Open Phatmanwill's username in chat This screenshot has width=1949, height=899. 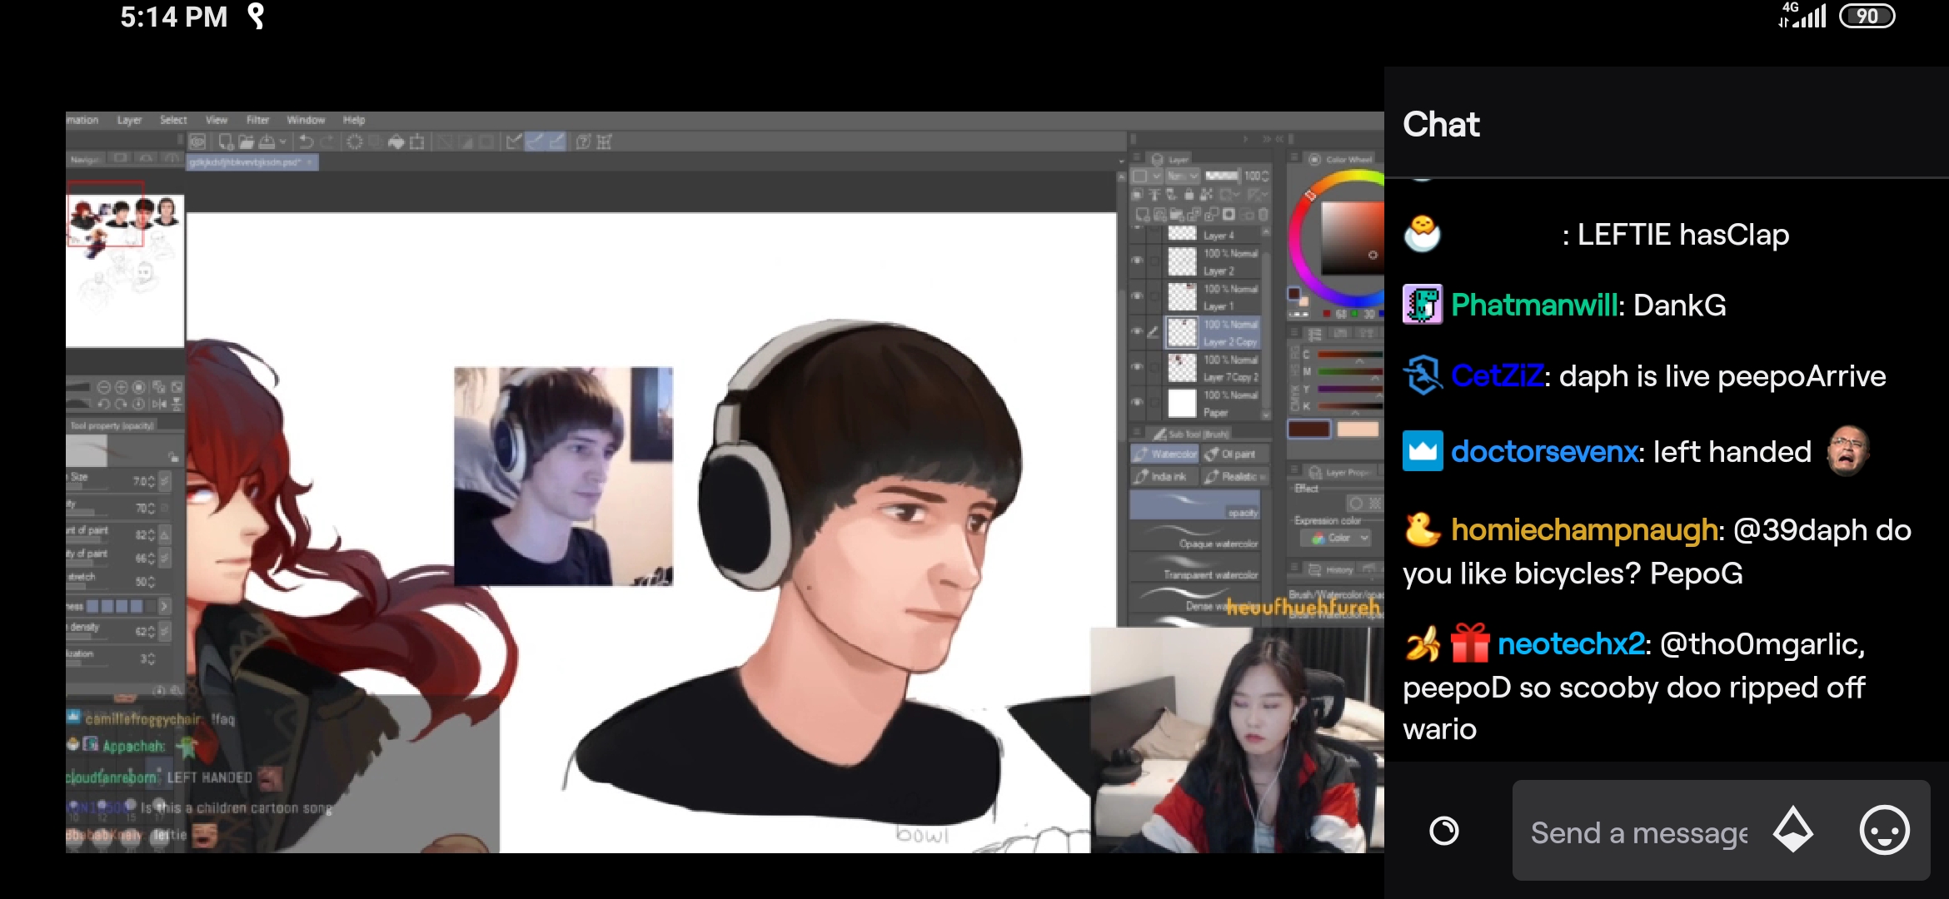click(1533, 305)
